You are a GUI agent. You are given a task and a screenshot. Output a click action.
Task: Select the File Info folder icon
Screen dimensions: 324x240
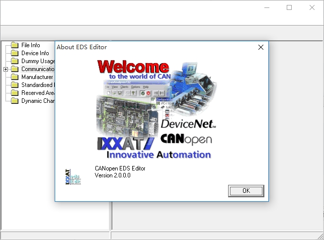click(15, 45)
